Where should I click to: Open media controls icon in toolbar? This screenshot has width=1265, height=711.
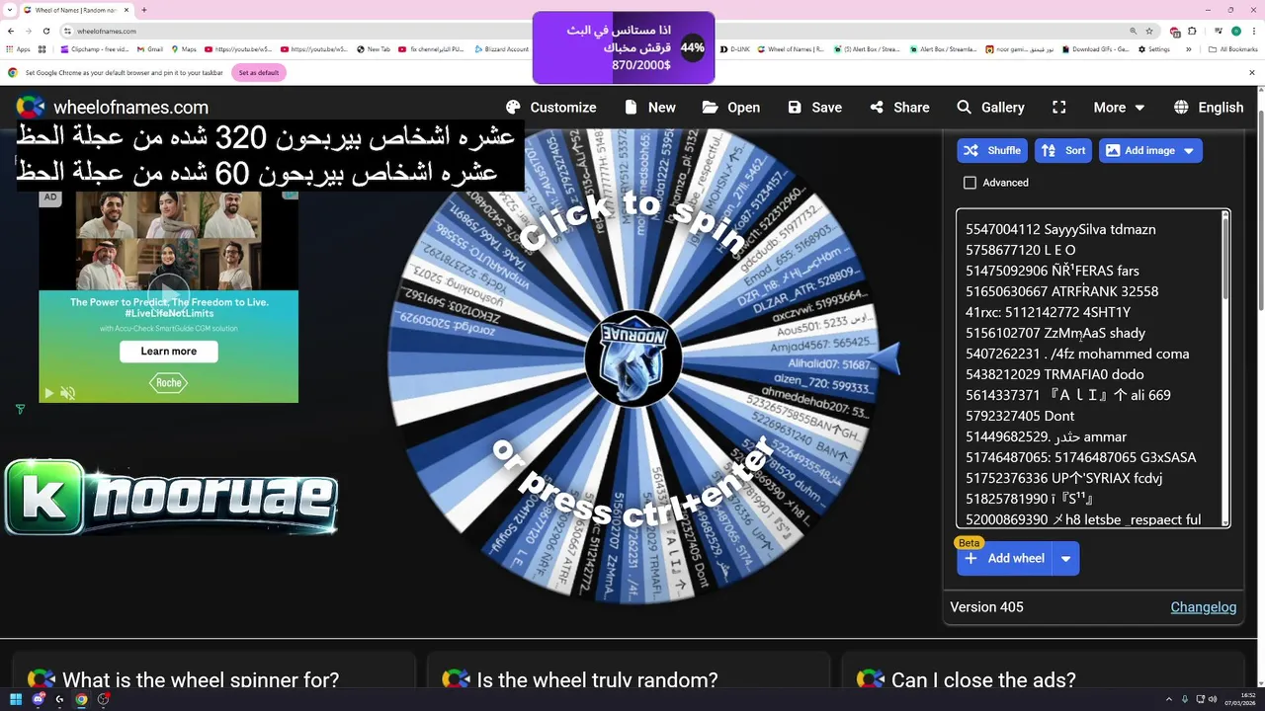[x=1217, y=31]
